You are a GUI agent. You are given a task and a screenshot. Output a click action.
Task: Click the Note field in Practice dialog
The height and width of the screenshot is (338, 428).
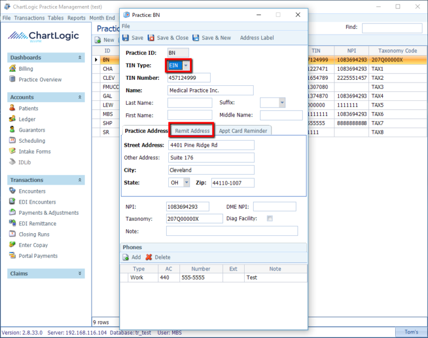pos(232,231)
